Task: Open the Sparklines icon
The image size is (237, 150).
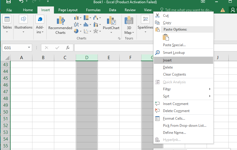Action: click(x=145, y=19)
